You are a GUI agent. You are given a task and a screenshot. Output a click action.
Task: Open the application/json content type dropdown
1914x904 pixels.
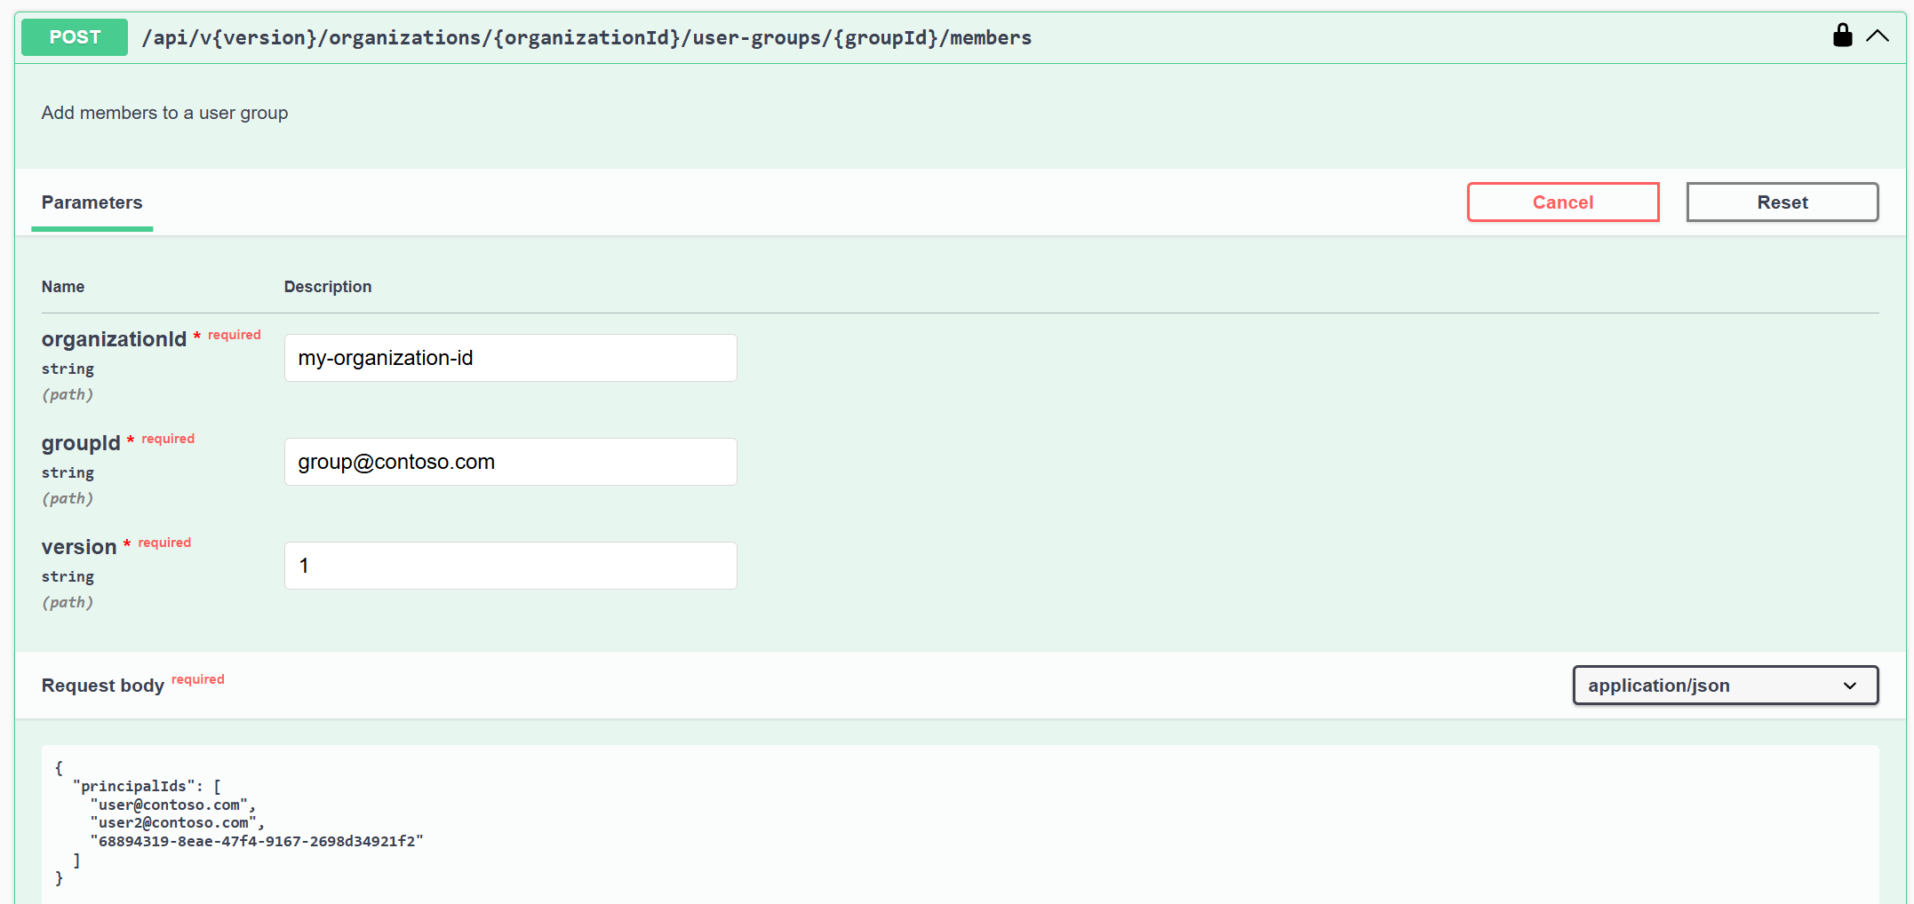[x=1725, y=685]
